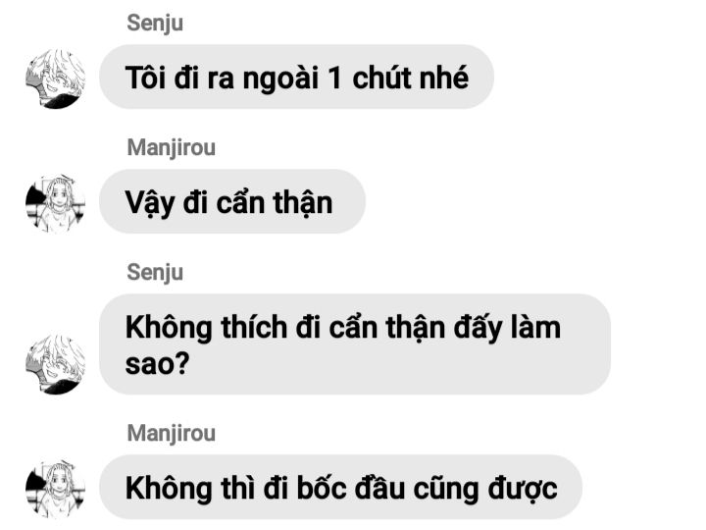Select the 'Không thích đi cẩn thận' message bubble
The image size is (706, 530).
(x=355, y=344)
